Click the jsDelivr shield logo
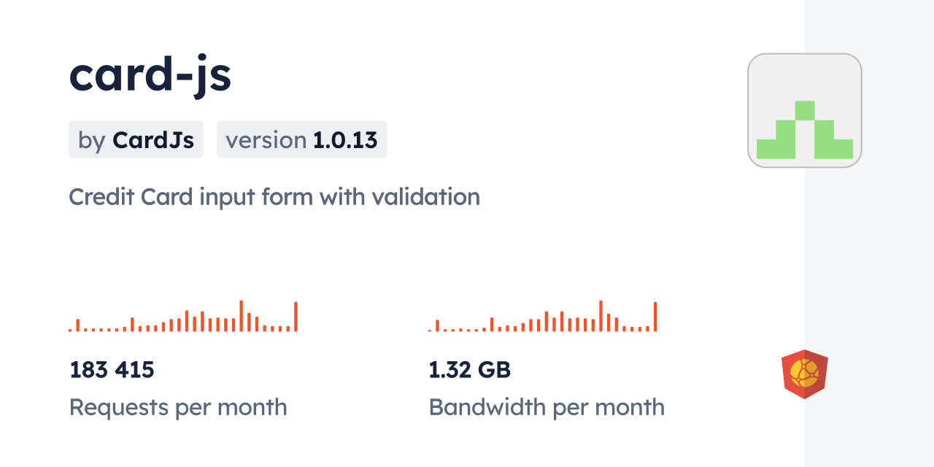The image size is (934, 467). tap(804, 374)
